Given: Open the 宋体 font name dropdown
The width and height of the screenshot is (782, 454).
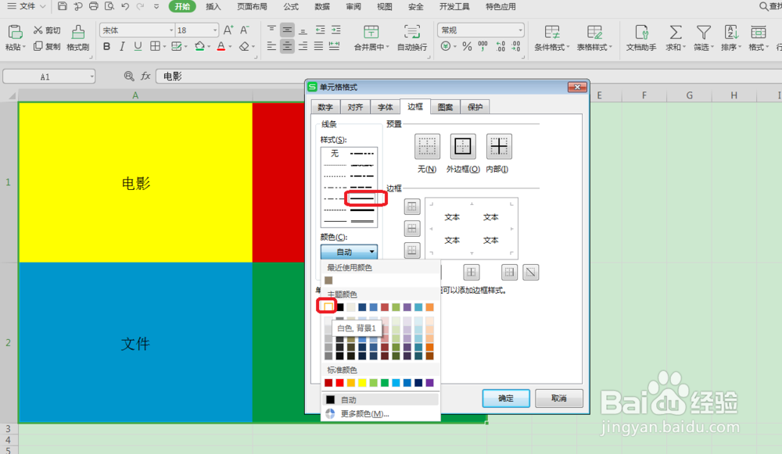Looking at the screenshot, I should coord(171,30).
